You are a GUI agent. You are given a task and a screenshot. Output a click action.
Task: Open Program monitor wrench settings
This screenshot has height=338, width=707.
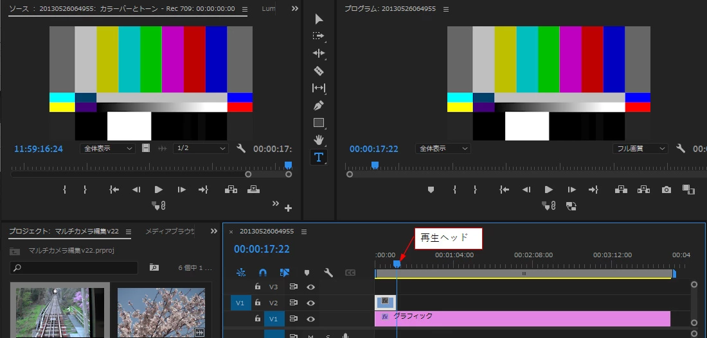tap(681, 148)
